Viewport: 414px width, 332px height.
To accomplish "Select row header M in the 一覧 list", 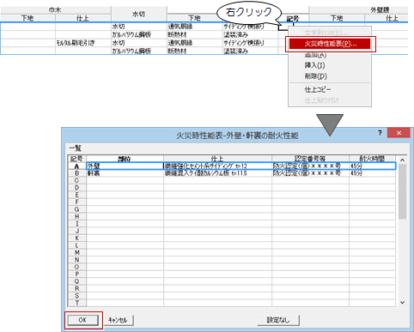I will [76, 252].
